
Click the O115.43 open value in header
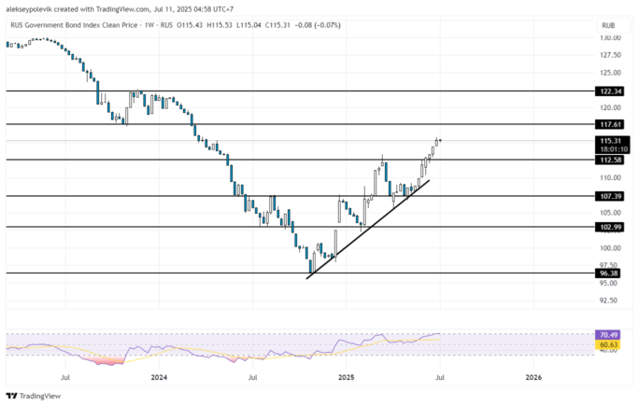click(190, 25)
